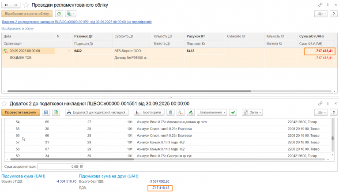Screen dimensions: 339x192
Task: Select the cell with account 6412
Action: (205, 51)
